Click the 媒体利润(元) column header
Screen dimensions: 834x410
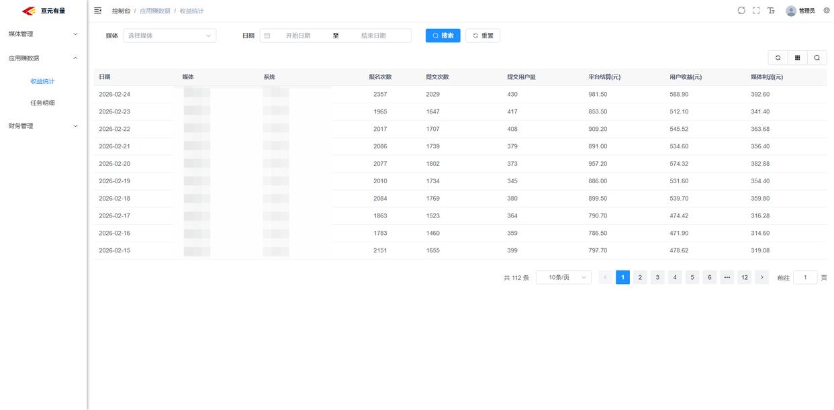click(767, 77)
